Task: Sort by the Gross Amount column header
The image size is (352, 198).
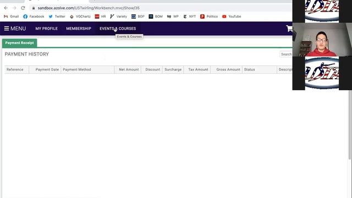Action: coord(227,70)
